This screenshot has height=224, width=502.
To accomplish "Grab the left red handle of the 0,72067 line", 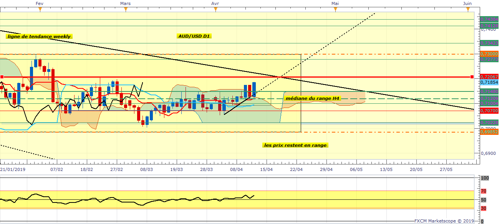I will click(x=2, y=77).
